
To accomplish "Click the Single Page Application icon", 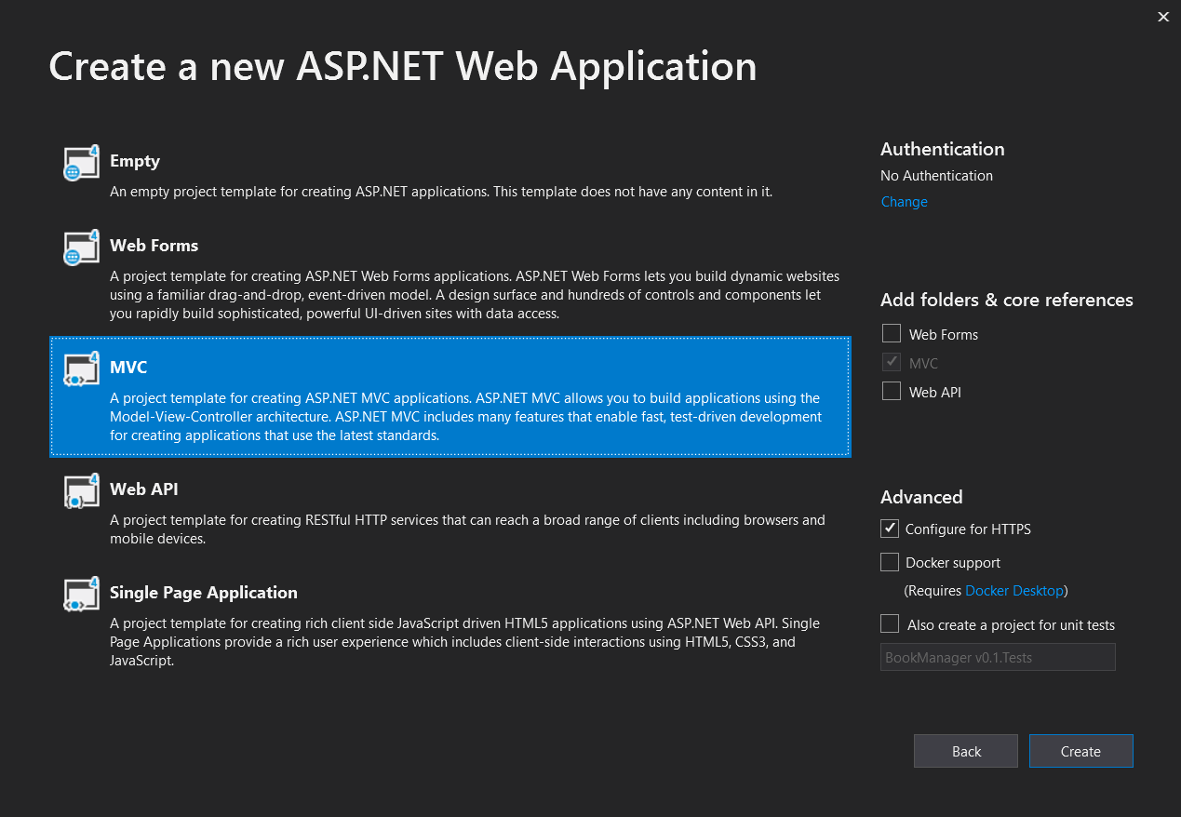I will click(x=81, y=595).
